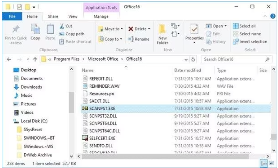Click the horizontal scrollbar right arrow

[268, 156]
